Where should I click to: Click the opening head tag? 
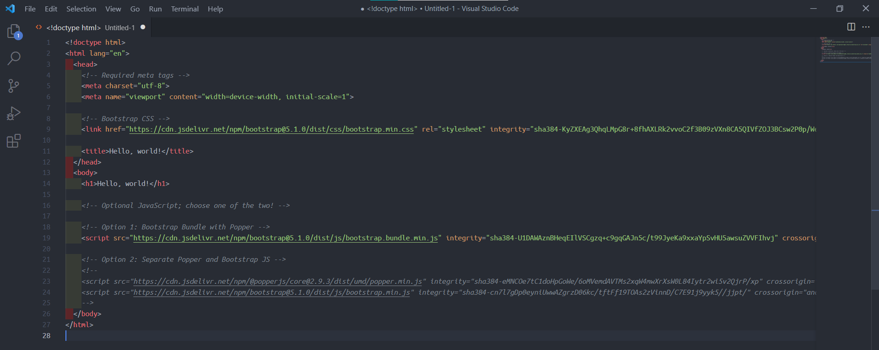pyautogui.click(x=85, y=64)
